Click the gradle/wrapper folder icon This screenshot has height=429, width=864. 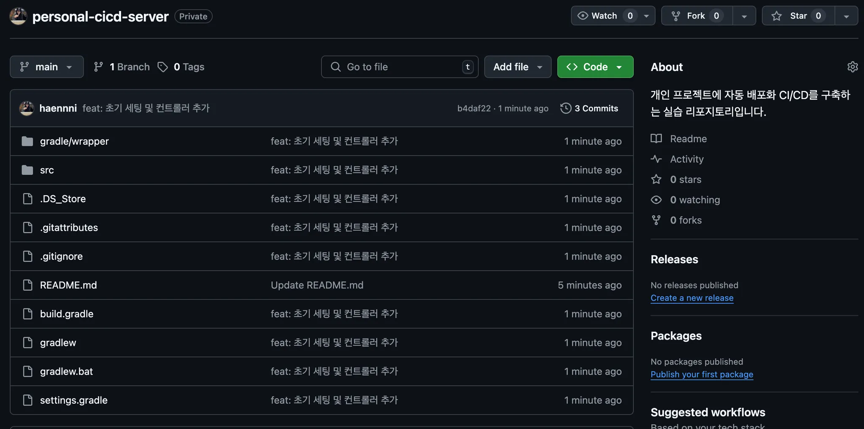[x=27, y=141]
